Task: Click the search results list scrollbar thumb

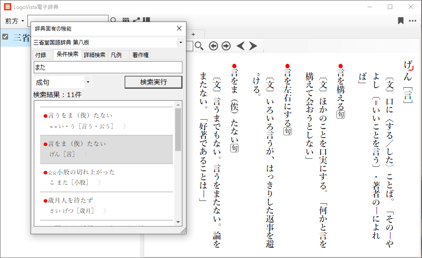Action: [178, 129]
